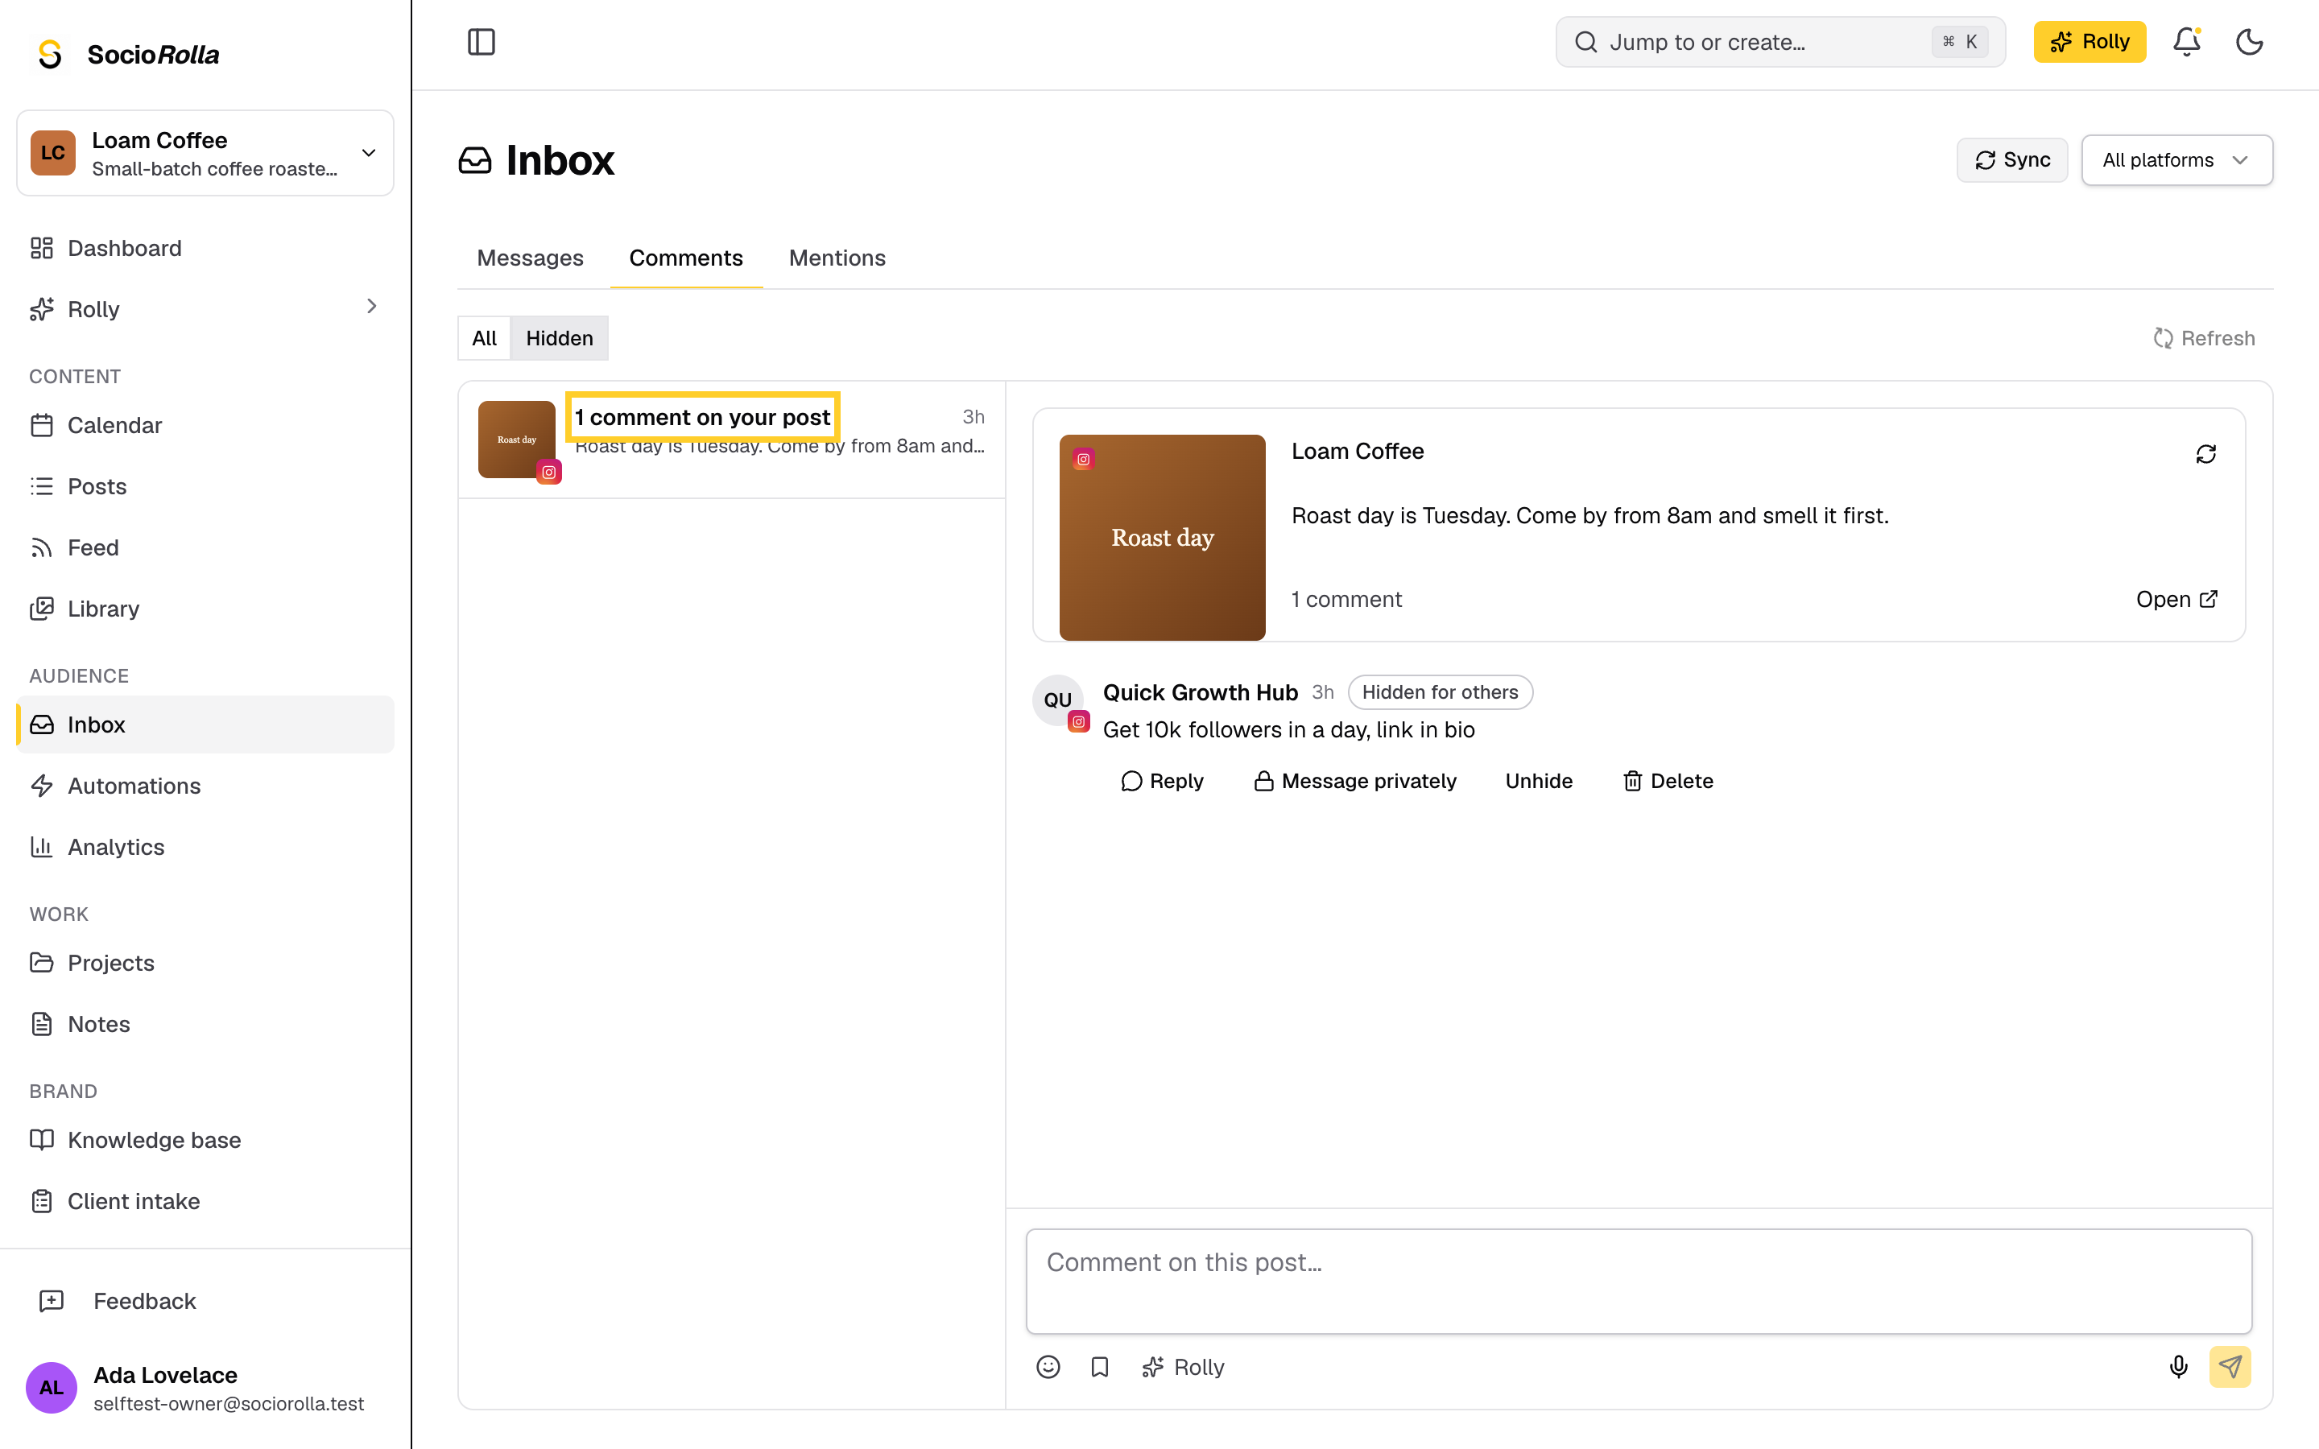The width and height of the screenshot is (2319, 1449).
Task: Go to Dashboard in sidebar
Action: point(205,248)
